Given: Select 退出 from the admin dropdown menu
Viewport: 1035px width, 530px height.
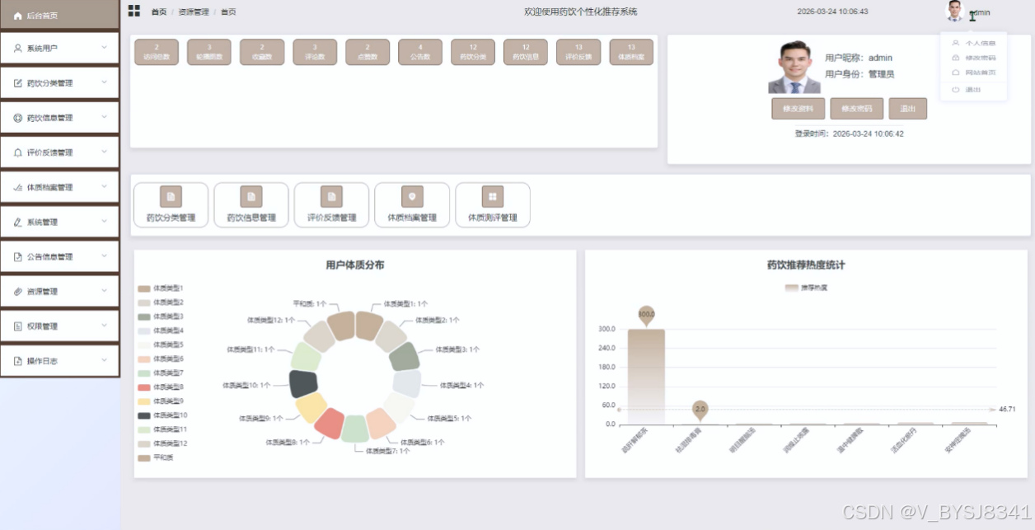Looking at the screenshot, I should [x=973, y=89].
